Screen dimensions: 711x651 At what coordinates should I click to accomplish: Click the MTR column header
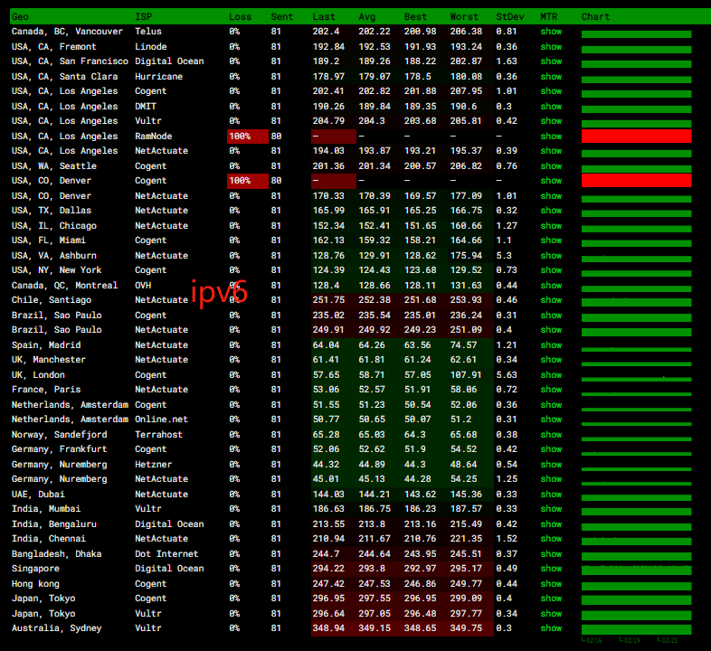pyautogui.click(x=549, y=17)
